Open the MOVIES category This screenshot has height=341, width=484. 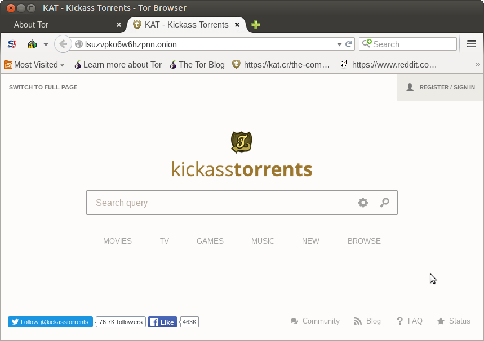click(x=117, y=241)
